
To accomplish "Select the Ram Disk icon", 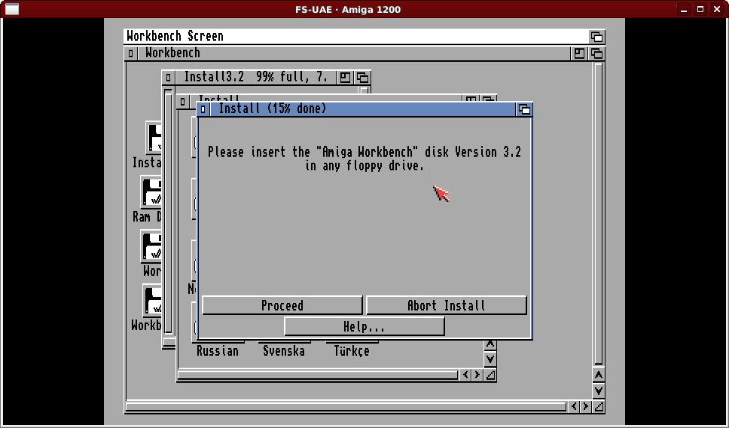I will pos(151,192).
